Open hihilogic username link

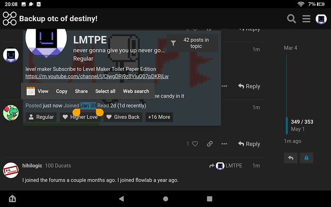click(32, 166)
